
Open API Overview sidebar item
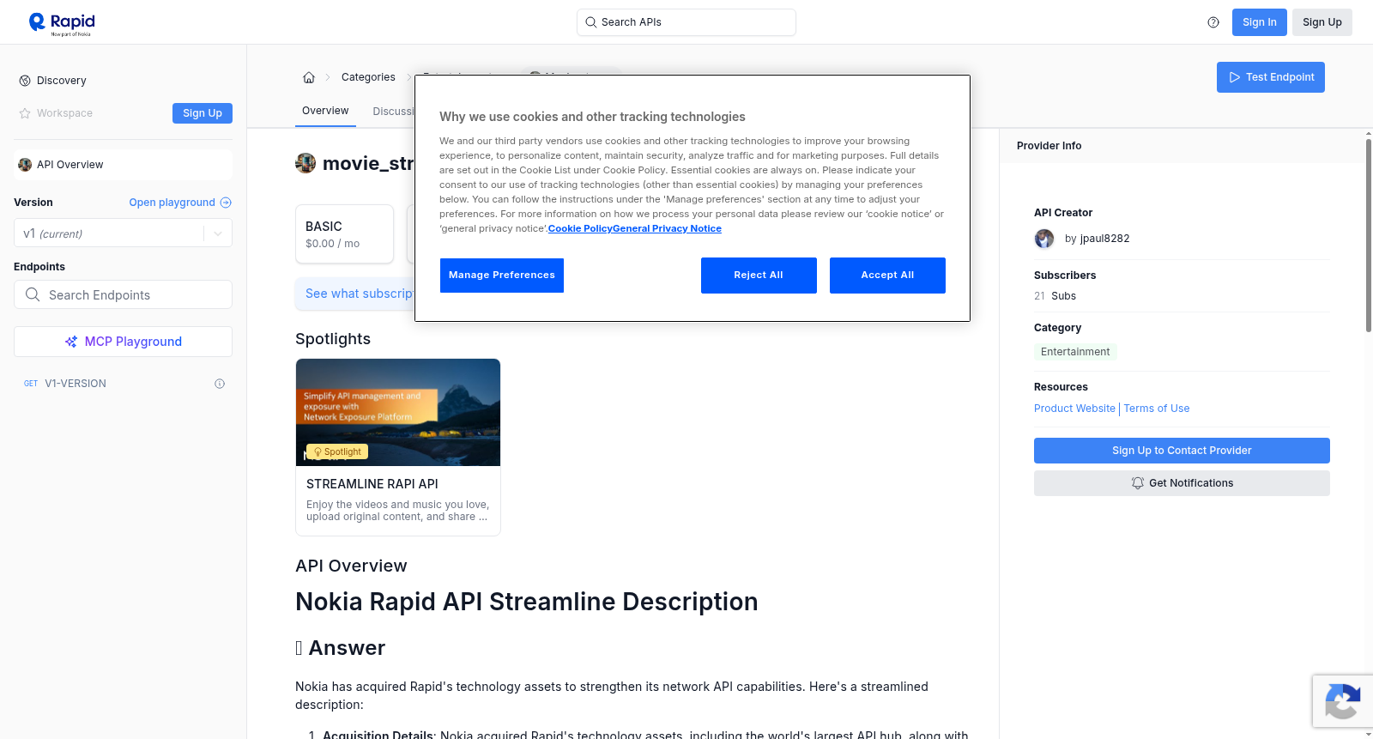tap(123, 165)
